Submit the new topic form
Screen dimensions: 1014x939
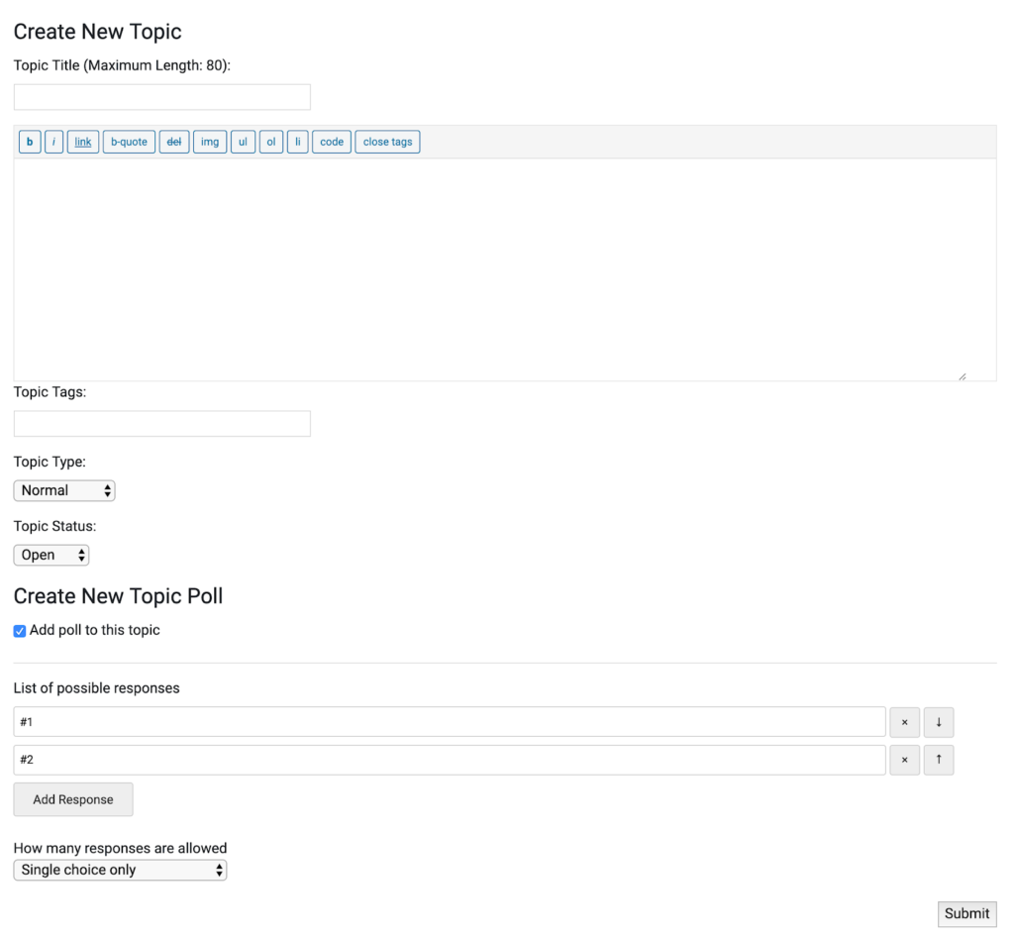[x=966, y=913]
